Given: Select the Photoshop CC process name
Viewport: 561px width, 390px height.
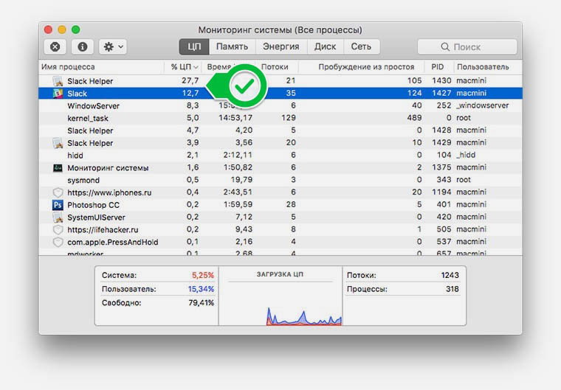Looking at the screenshot, I should [94, 205].
